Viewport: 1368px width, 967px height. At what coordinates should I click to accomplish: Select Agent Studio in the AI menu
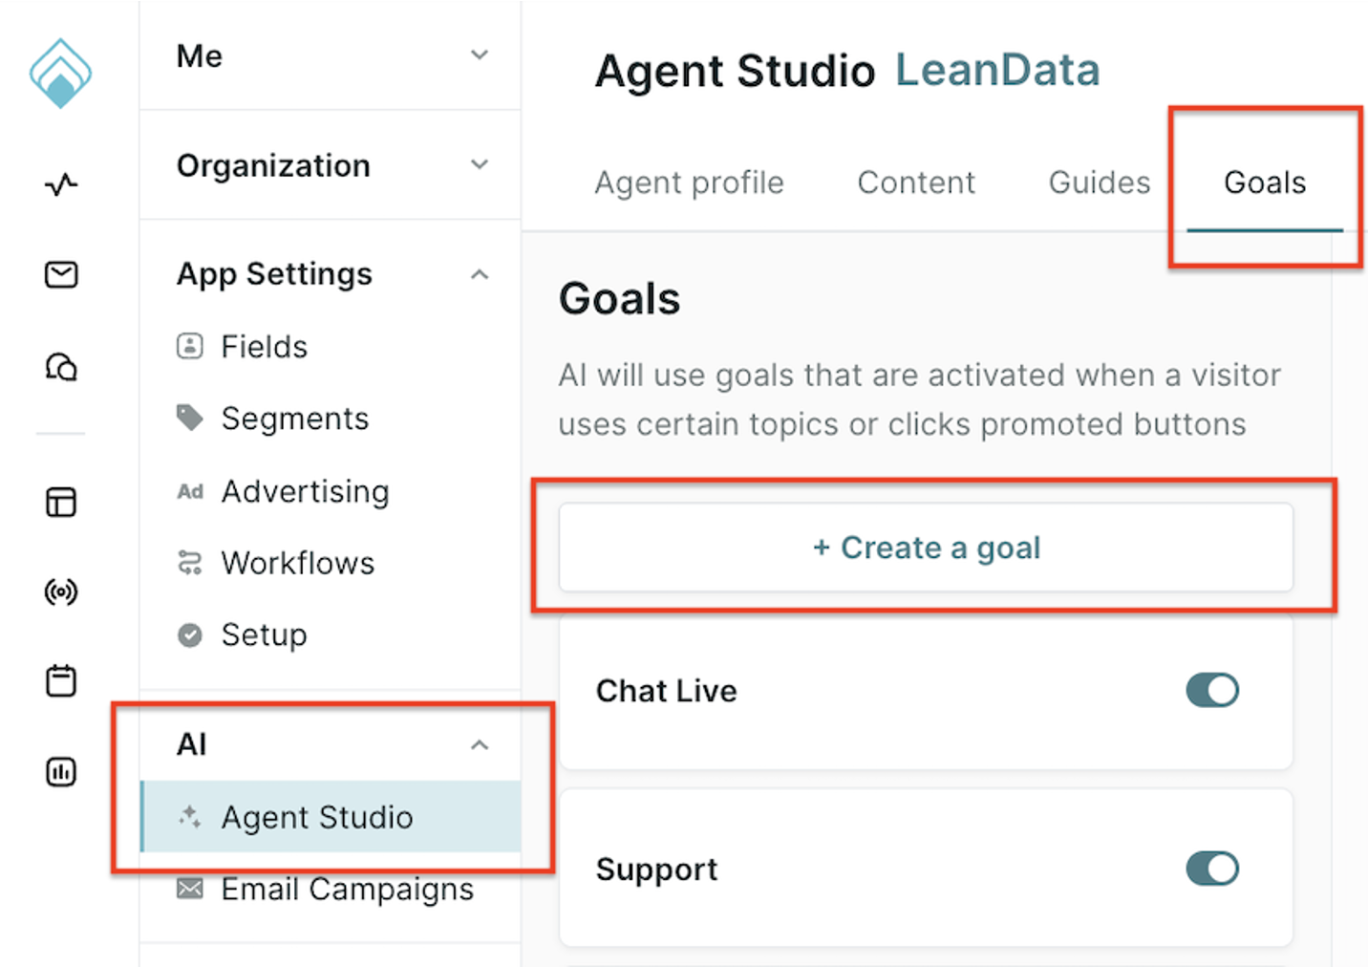[x=317, y=817]
